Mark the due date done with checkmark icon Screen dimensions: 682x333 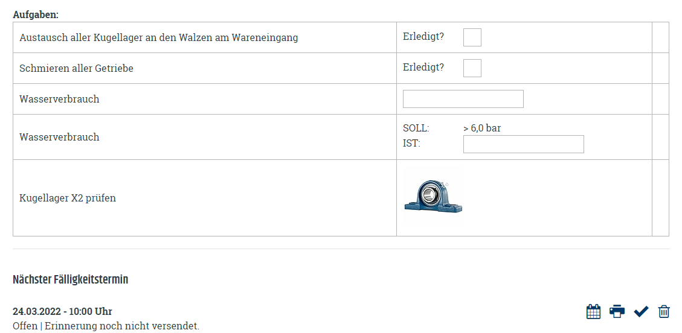click(x=641, y=311)
